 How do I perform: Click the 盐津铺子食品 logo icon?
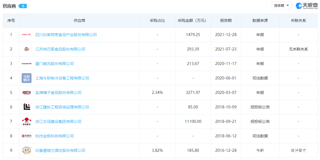27,93
